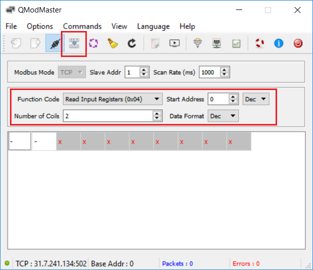Click the Save Session toolbar icon
The width and height of the screenshot is (313, 270).
[x=35, y=43]
